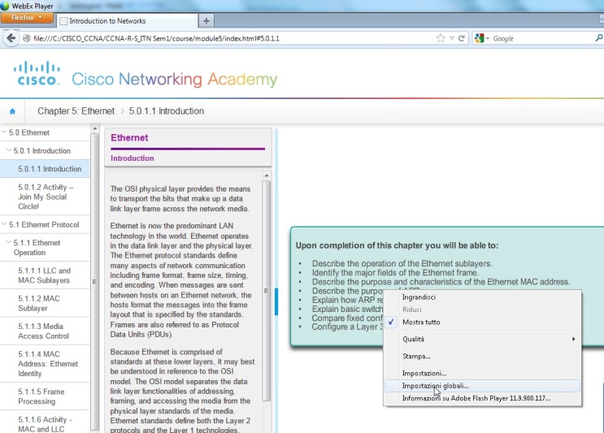The image size is (604, 433).
Task: Collapse the 5.0 Ethernet section
Action: (4, 132)
